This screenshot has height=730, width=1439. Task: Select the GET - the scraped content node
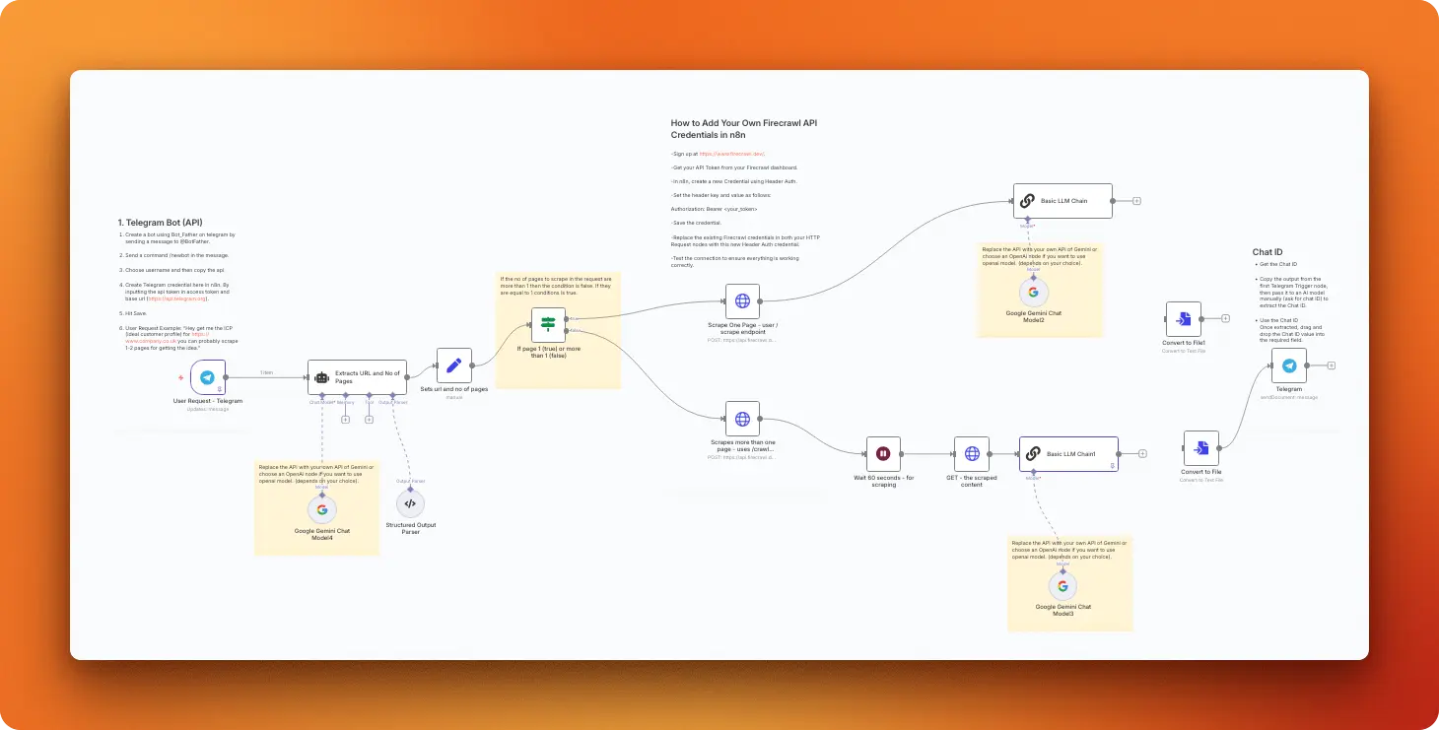click(972, 454)
